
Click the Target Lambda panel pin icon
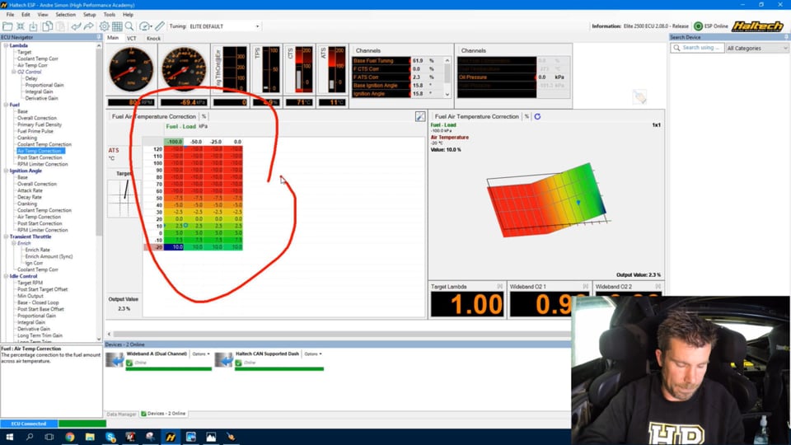pyautogui.click(x=500, y=287)
